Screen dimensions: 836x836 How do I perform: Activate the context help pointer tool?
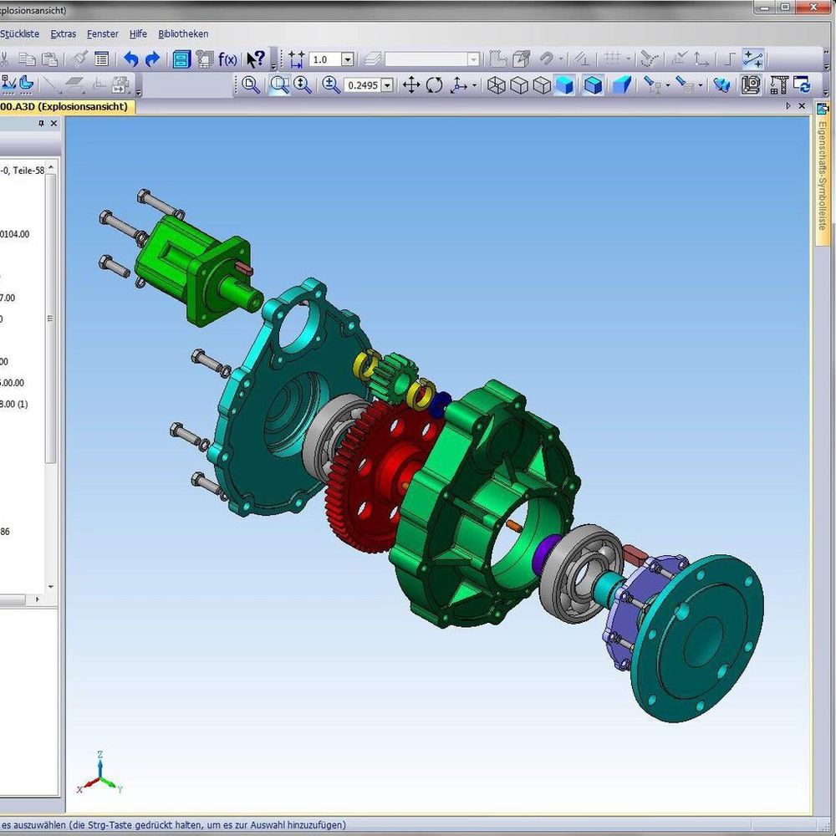(x=253, y=59)
